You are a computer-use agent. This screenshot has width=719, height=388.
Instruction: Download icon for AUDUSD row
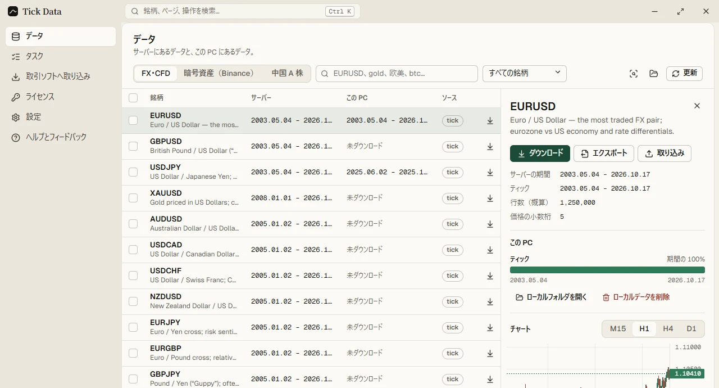click(x=490, y=224)
